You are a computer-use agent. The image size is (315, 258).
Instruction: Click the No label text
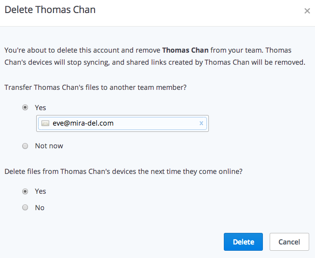click(x=40, y=208)
